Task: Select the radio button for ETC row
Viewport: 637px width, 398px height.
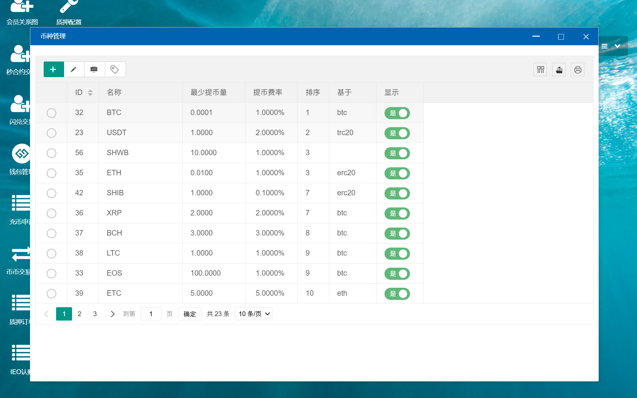Action: click(51, 293)
